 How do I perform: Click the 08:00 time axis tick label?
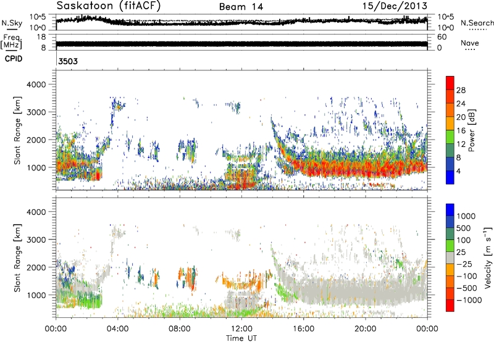180,329
